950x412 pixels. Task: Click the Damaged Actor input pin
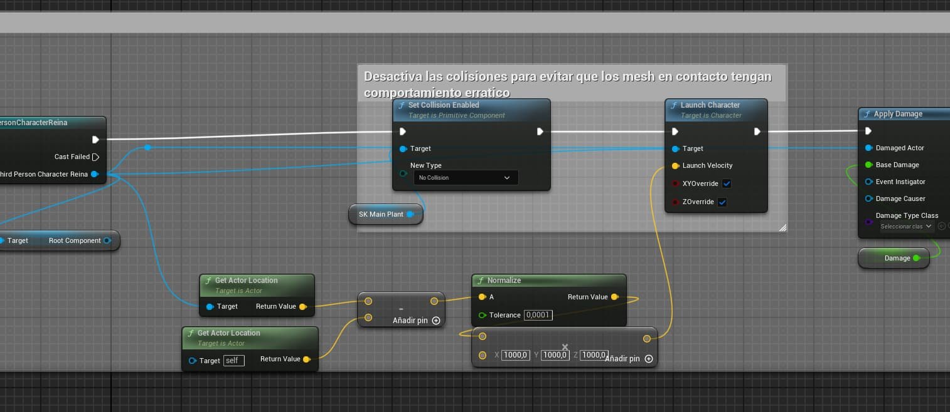coord(868,148)
